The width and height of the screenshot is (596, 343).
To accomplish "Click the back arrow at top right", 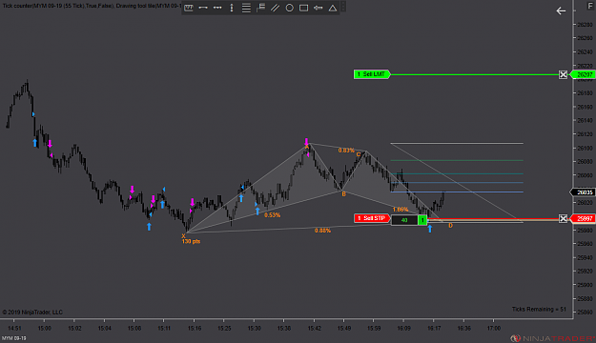I will point(561,11).
